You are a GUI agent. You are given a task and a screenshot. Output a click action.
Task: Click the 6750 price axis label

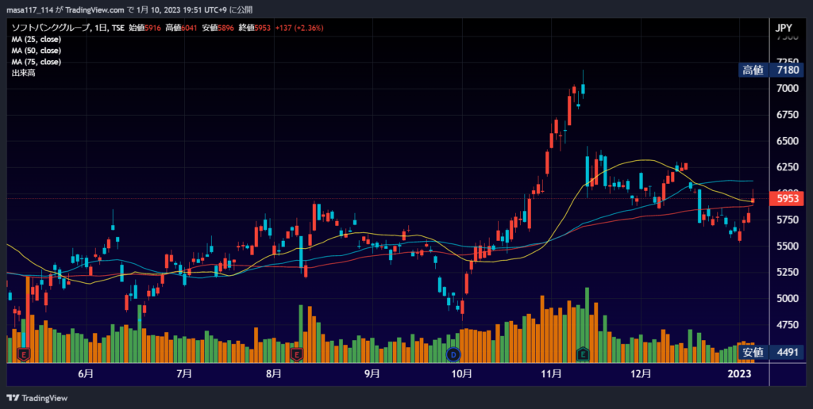pos(788,115)
